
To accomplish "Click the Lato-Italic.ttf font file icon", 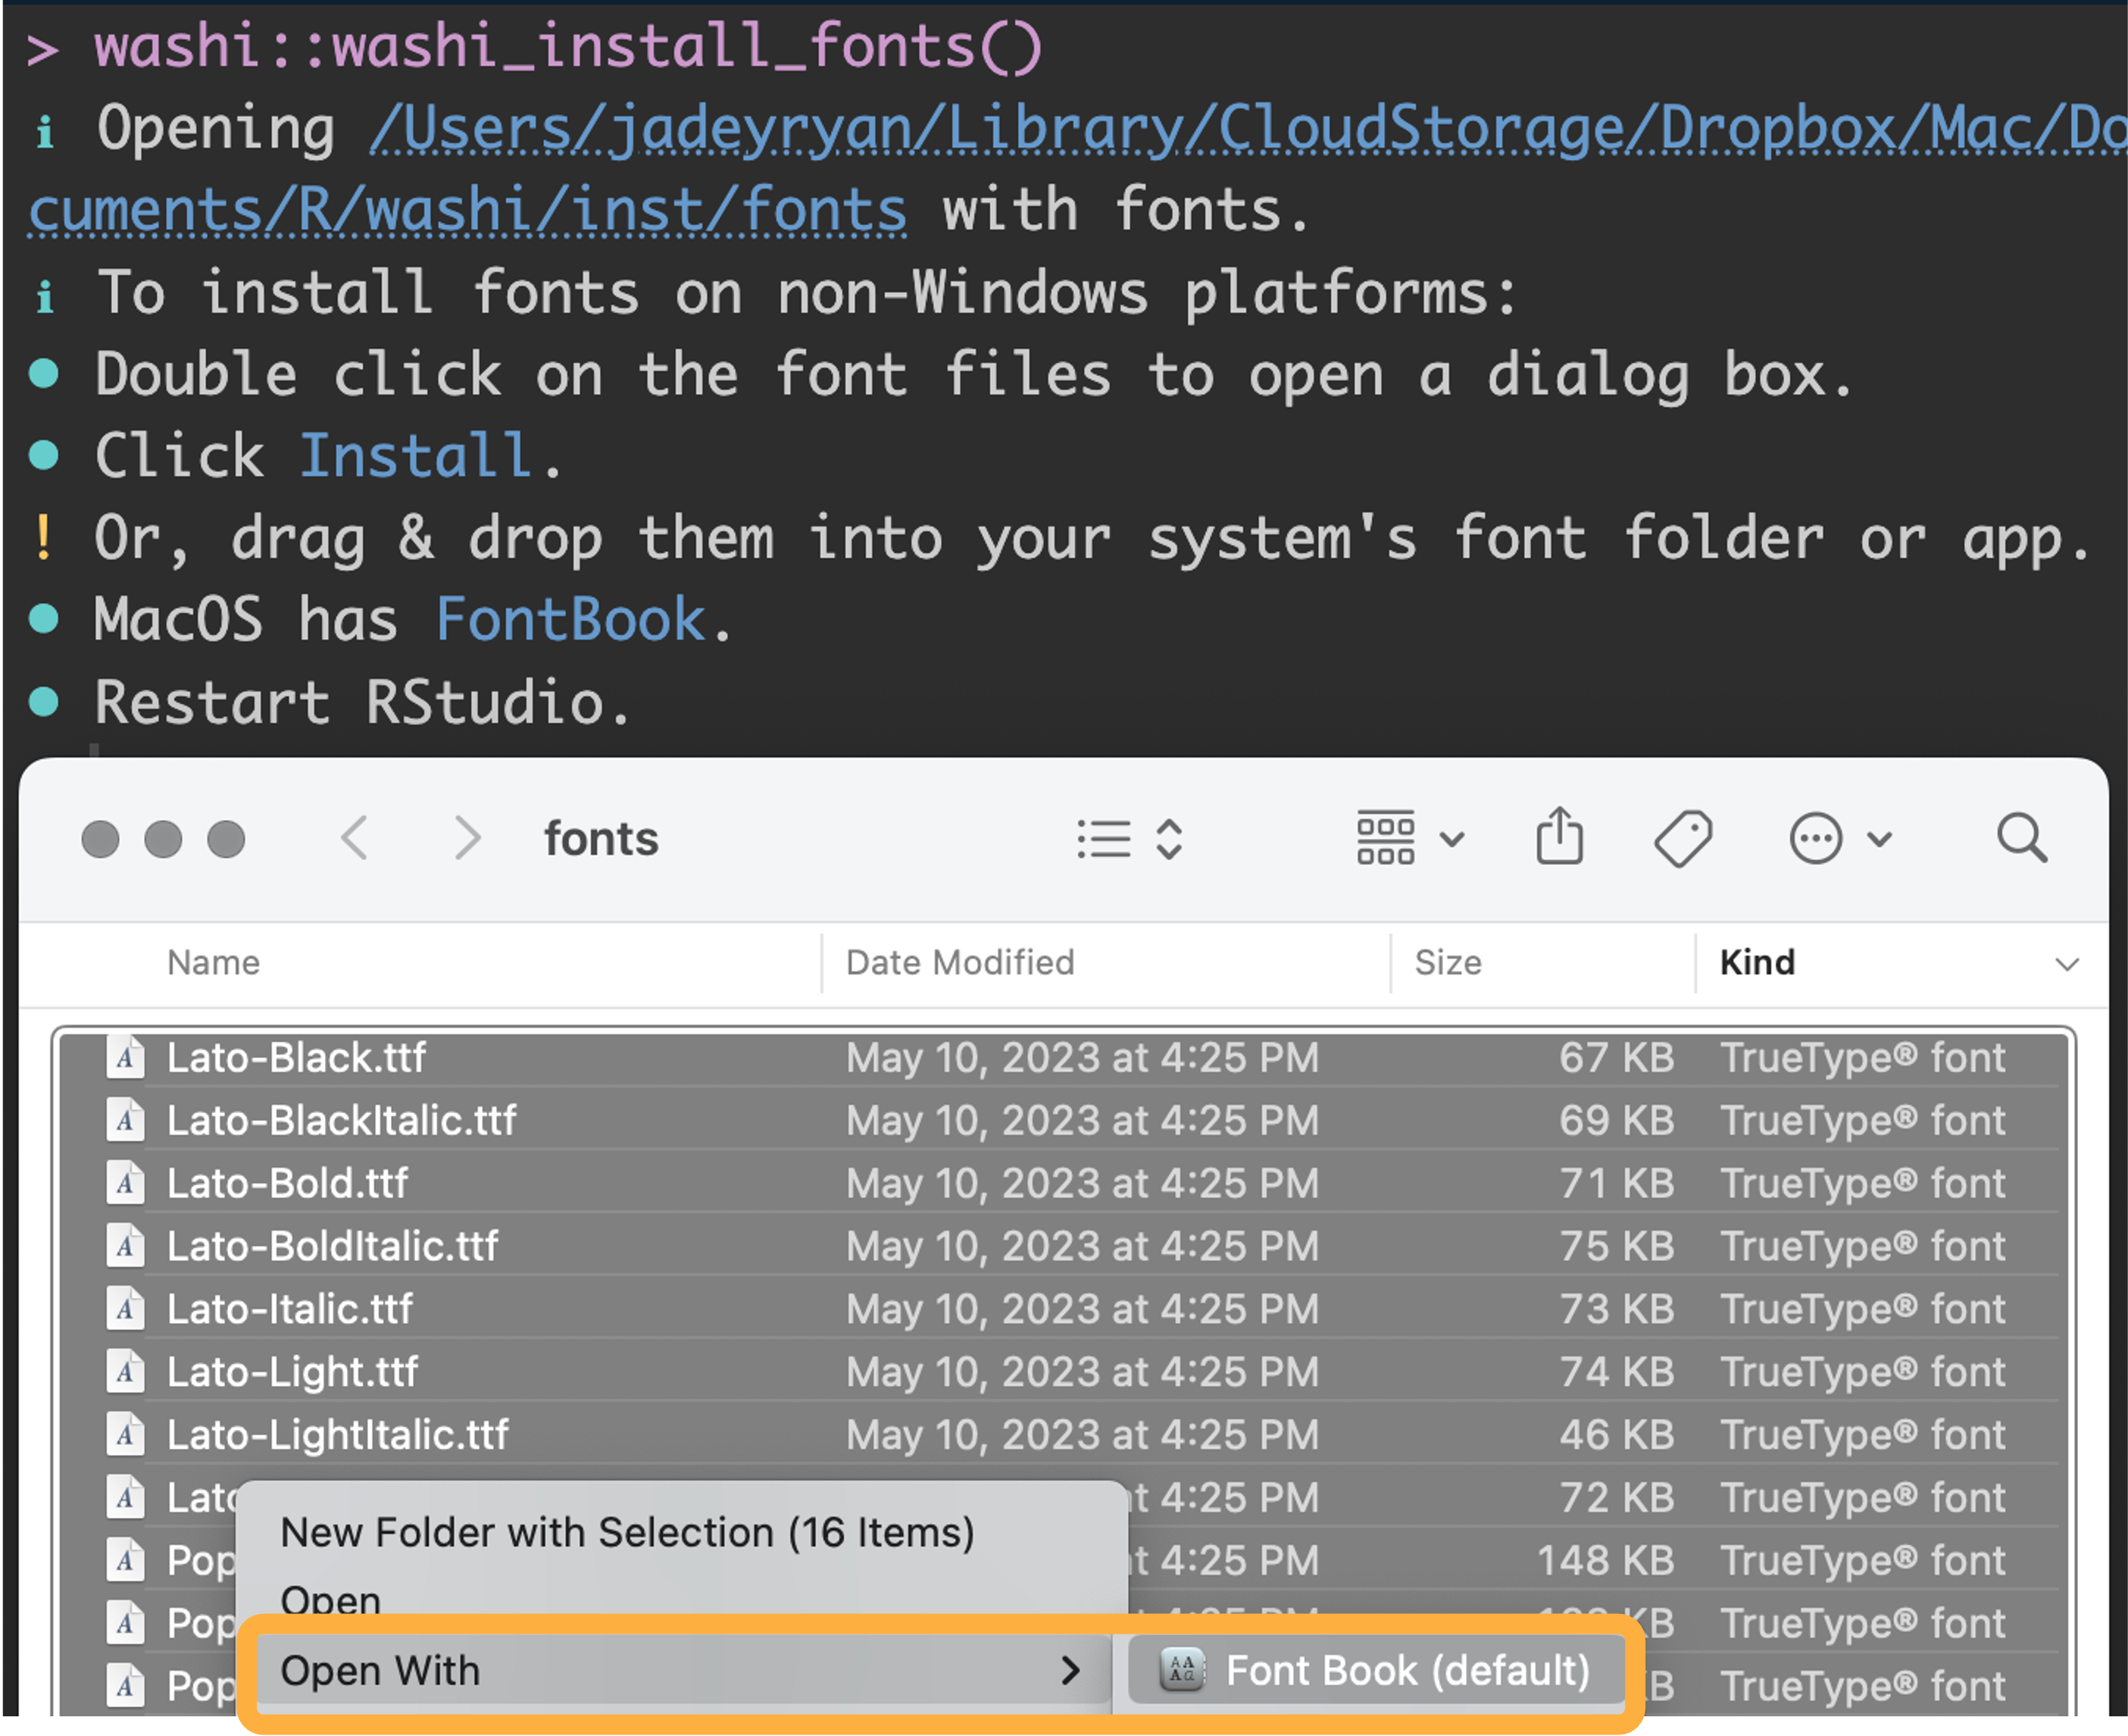I will 126,1309.
